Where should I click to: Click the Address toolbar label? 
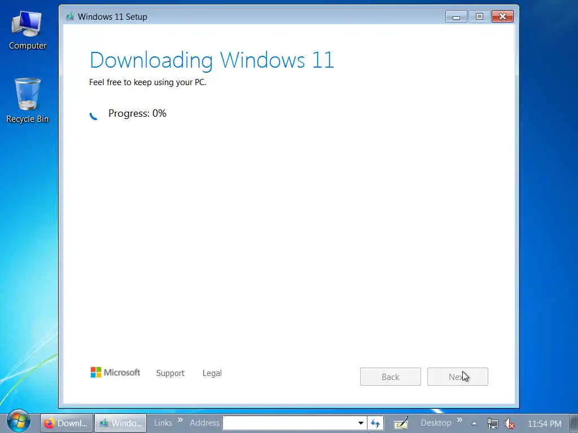pyautogui.click(x=204, y=423)
